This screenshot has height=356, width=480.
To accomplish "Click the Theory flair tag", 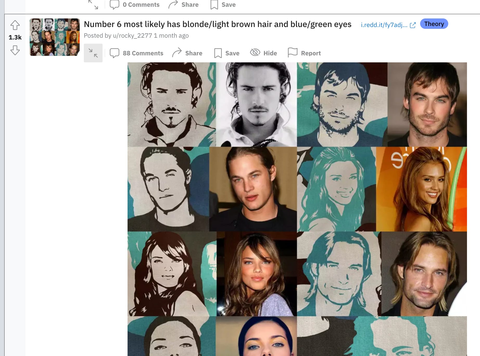I will (x=434, y=24).
